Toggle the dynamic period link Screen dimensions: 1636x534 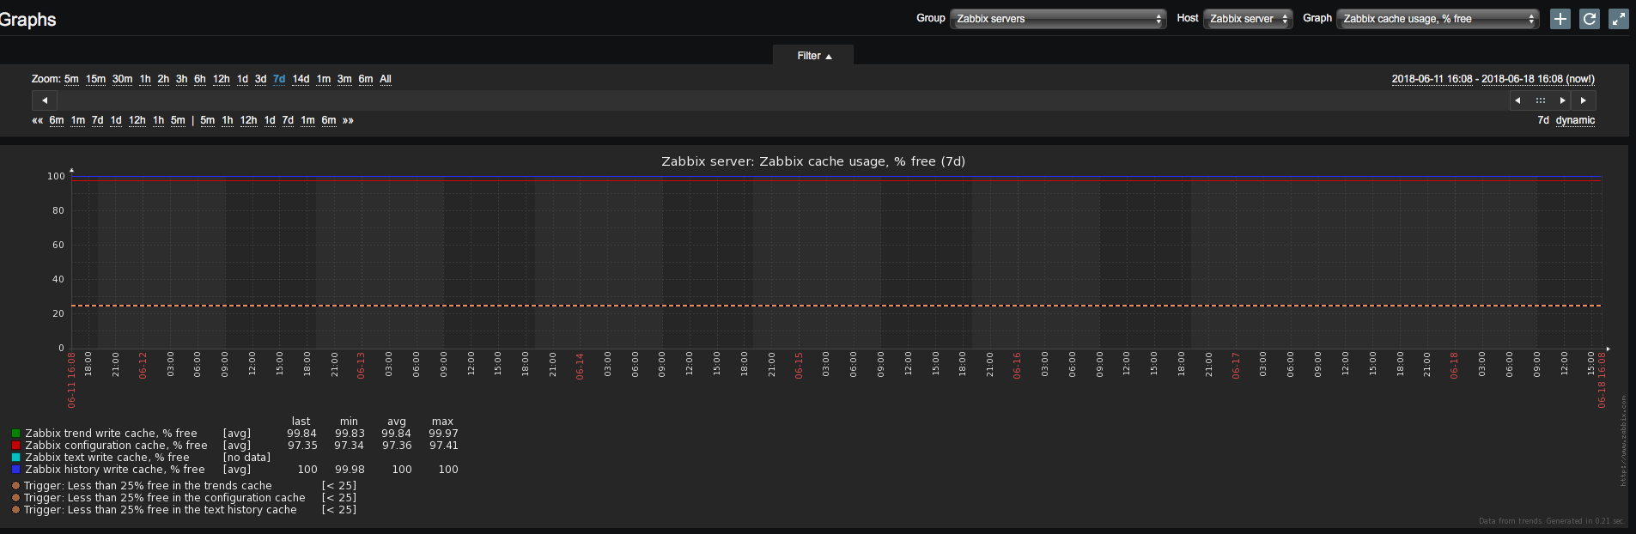1575,120
